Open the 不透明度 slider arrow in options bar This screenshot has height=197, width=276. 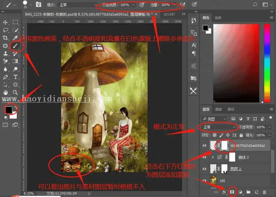coord(133,5)
